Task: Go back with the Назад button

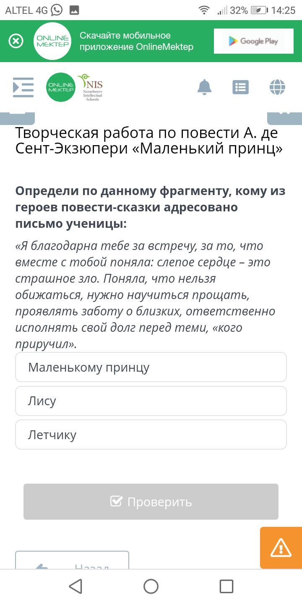Action: pos(72,560)
